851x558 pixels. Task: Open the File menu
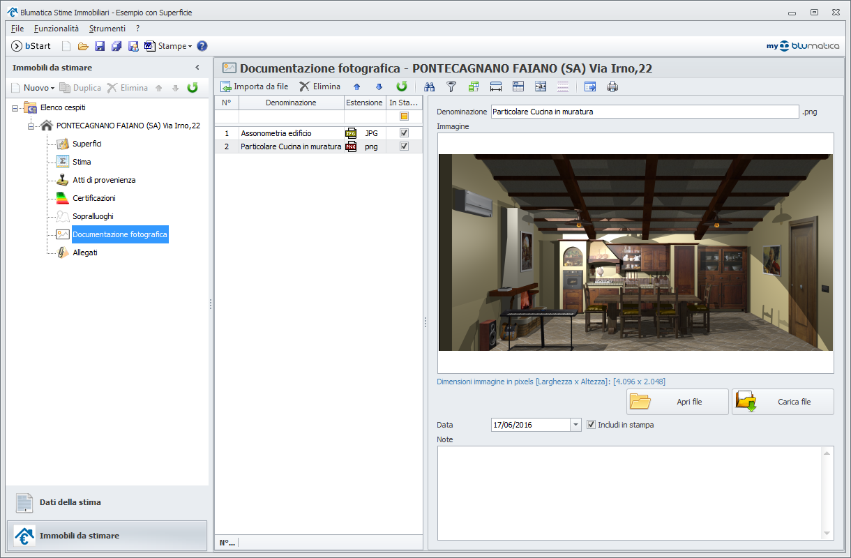click(x=17, y=29)
